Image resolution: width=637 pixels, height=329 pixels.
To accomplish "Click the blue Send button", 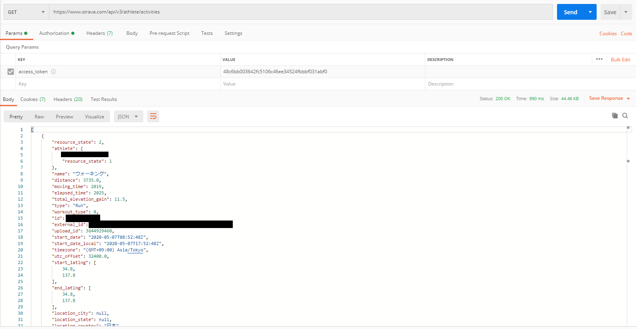I will [x=570, y=12].
